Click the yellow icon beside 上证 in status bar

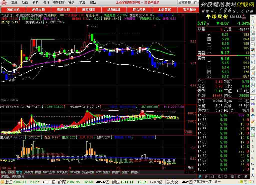point(2,182)
